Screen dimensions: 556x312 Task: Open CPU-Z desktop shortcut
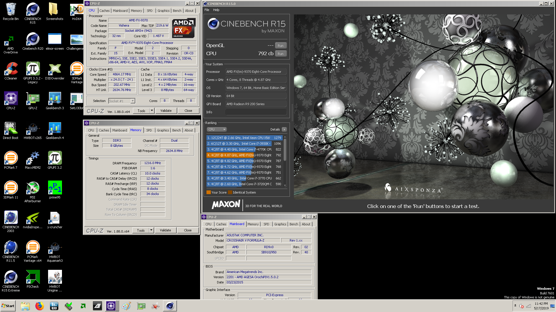click(11, 101)
